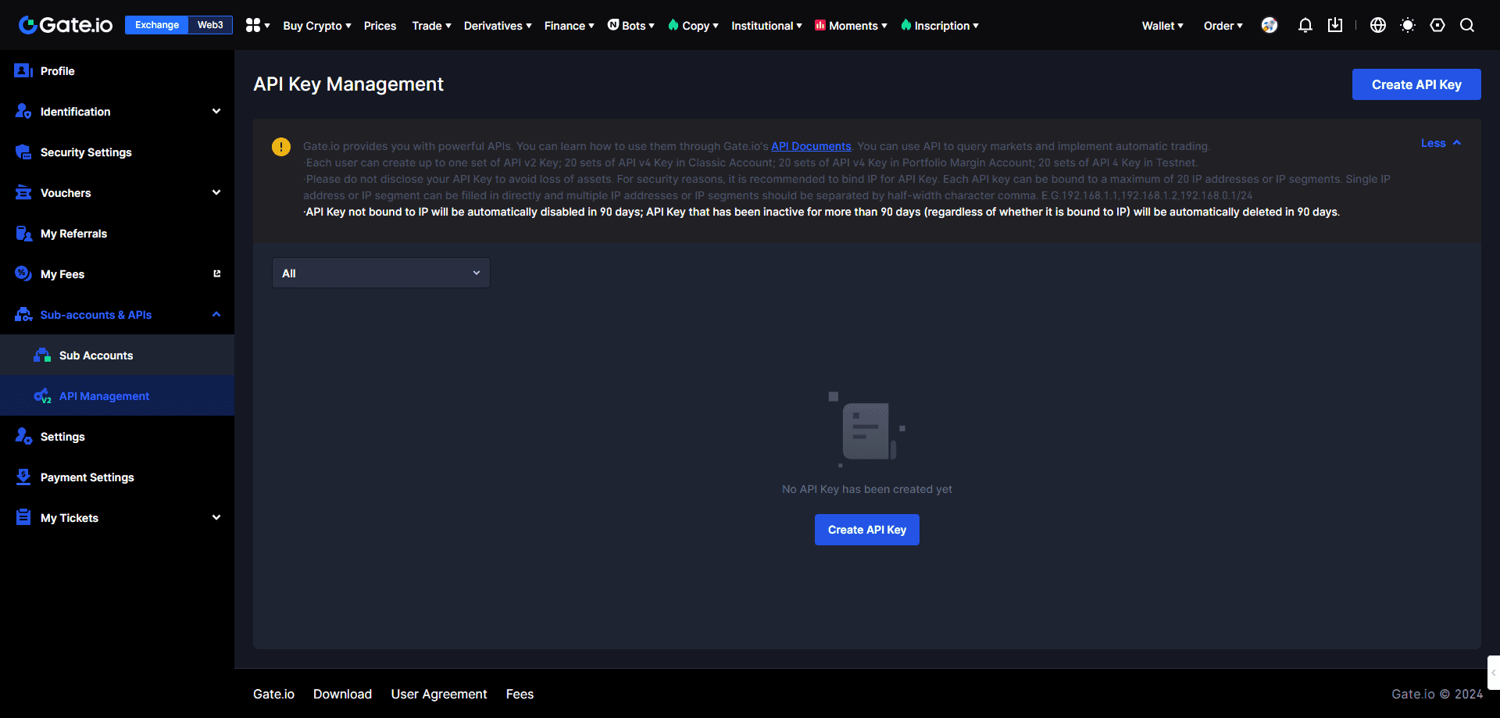Image resolution: width=1500 pixels, height=718 pixels.
Task: Switch to Web3 mode toggle
Action: click(x=210, y=25)
